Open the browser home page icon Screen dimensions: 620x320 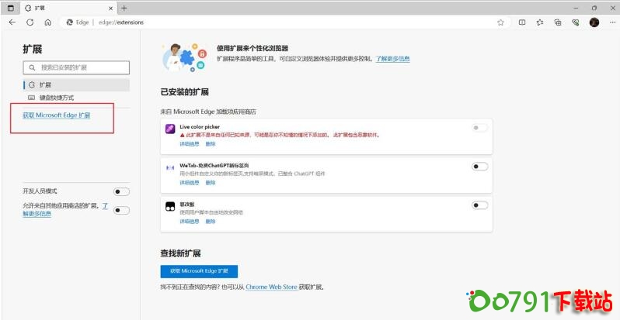pos(48,22)
